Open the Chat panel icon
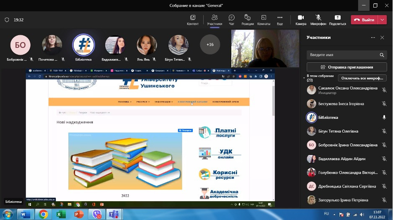 point(231,18)
